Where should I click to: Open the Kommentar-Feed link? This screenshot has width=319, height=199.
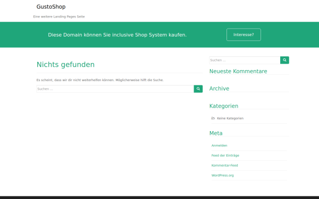pyautogui.click(x=224, y=165)
